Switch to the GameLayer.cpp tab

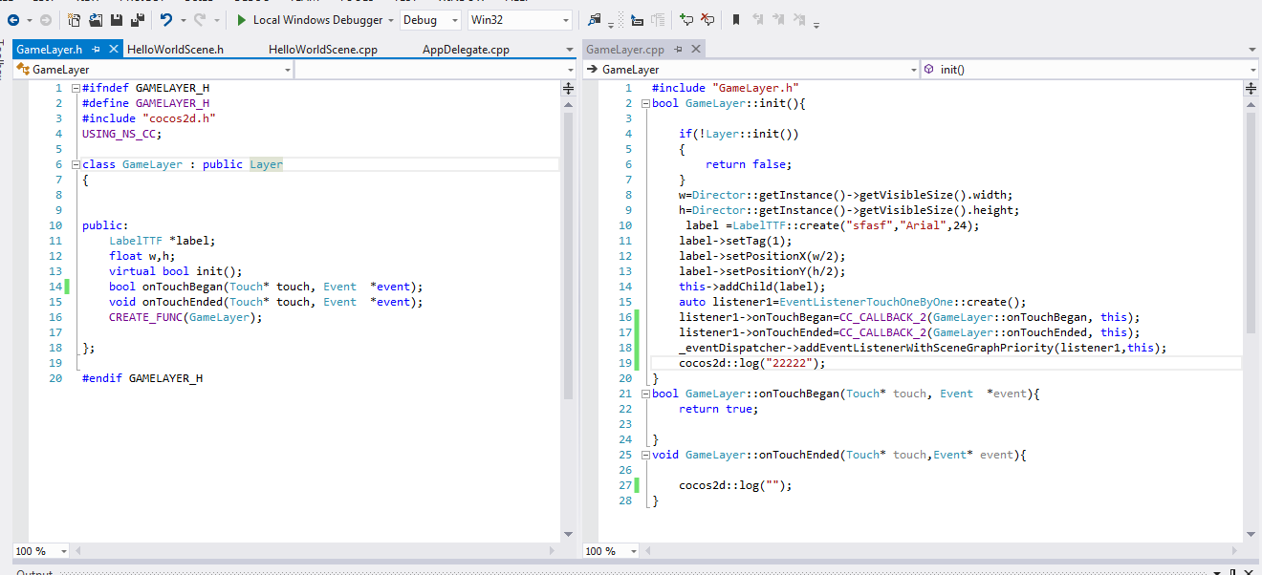coord(625,50)
